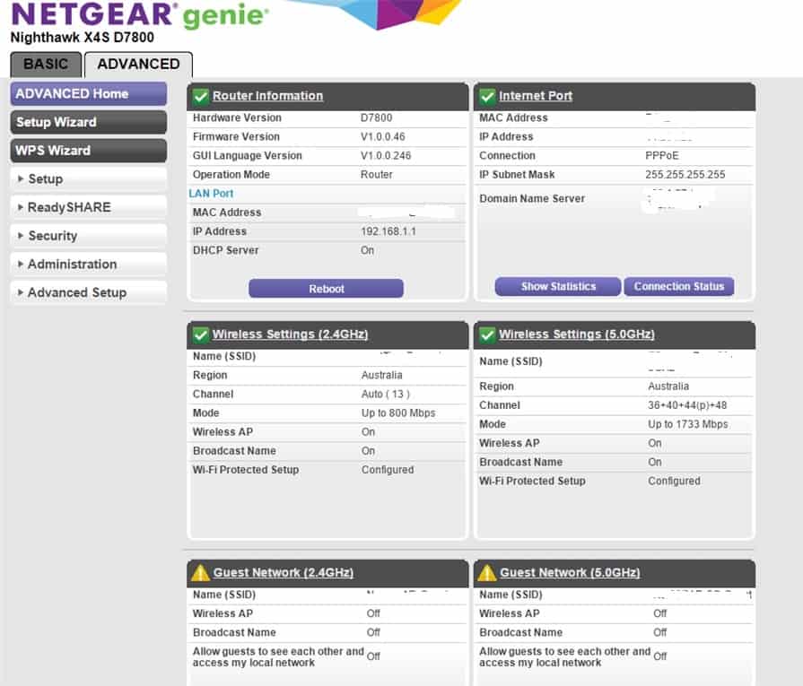Open Wireless Settings (2.4GHz) link

[x=291, y=334]
